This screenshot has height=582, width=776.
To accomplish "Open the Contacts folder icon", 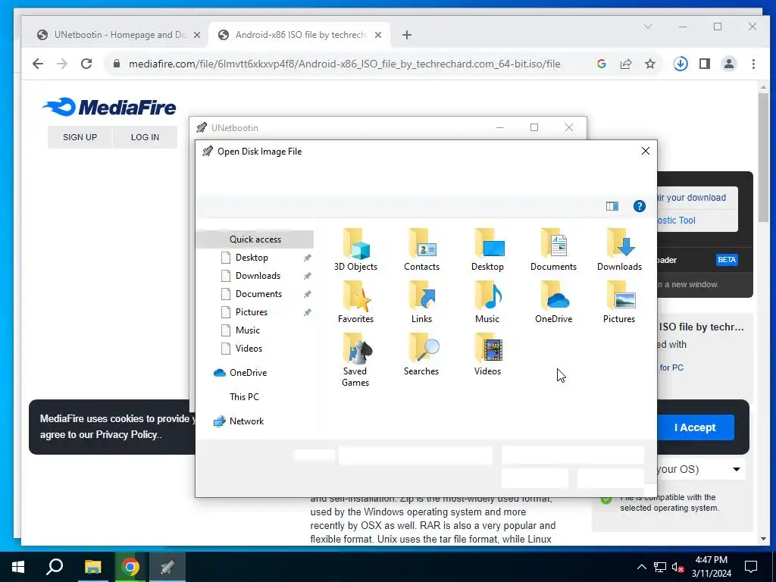I will [x=421, y=250].
